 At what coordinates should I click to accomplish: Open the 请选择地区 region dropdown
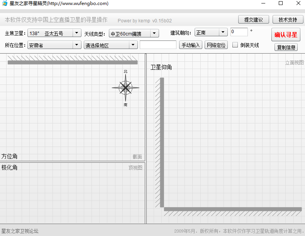tap(110, 45)
